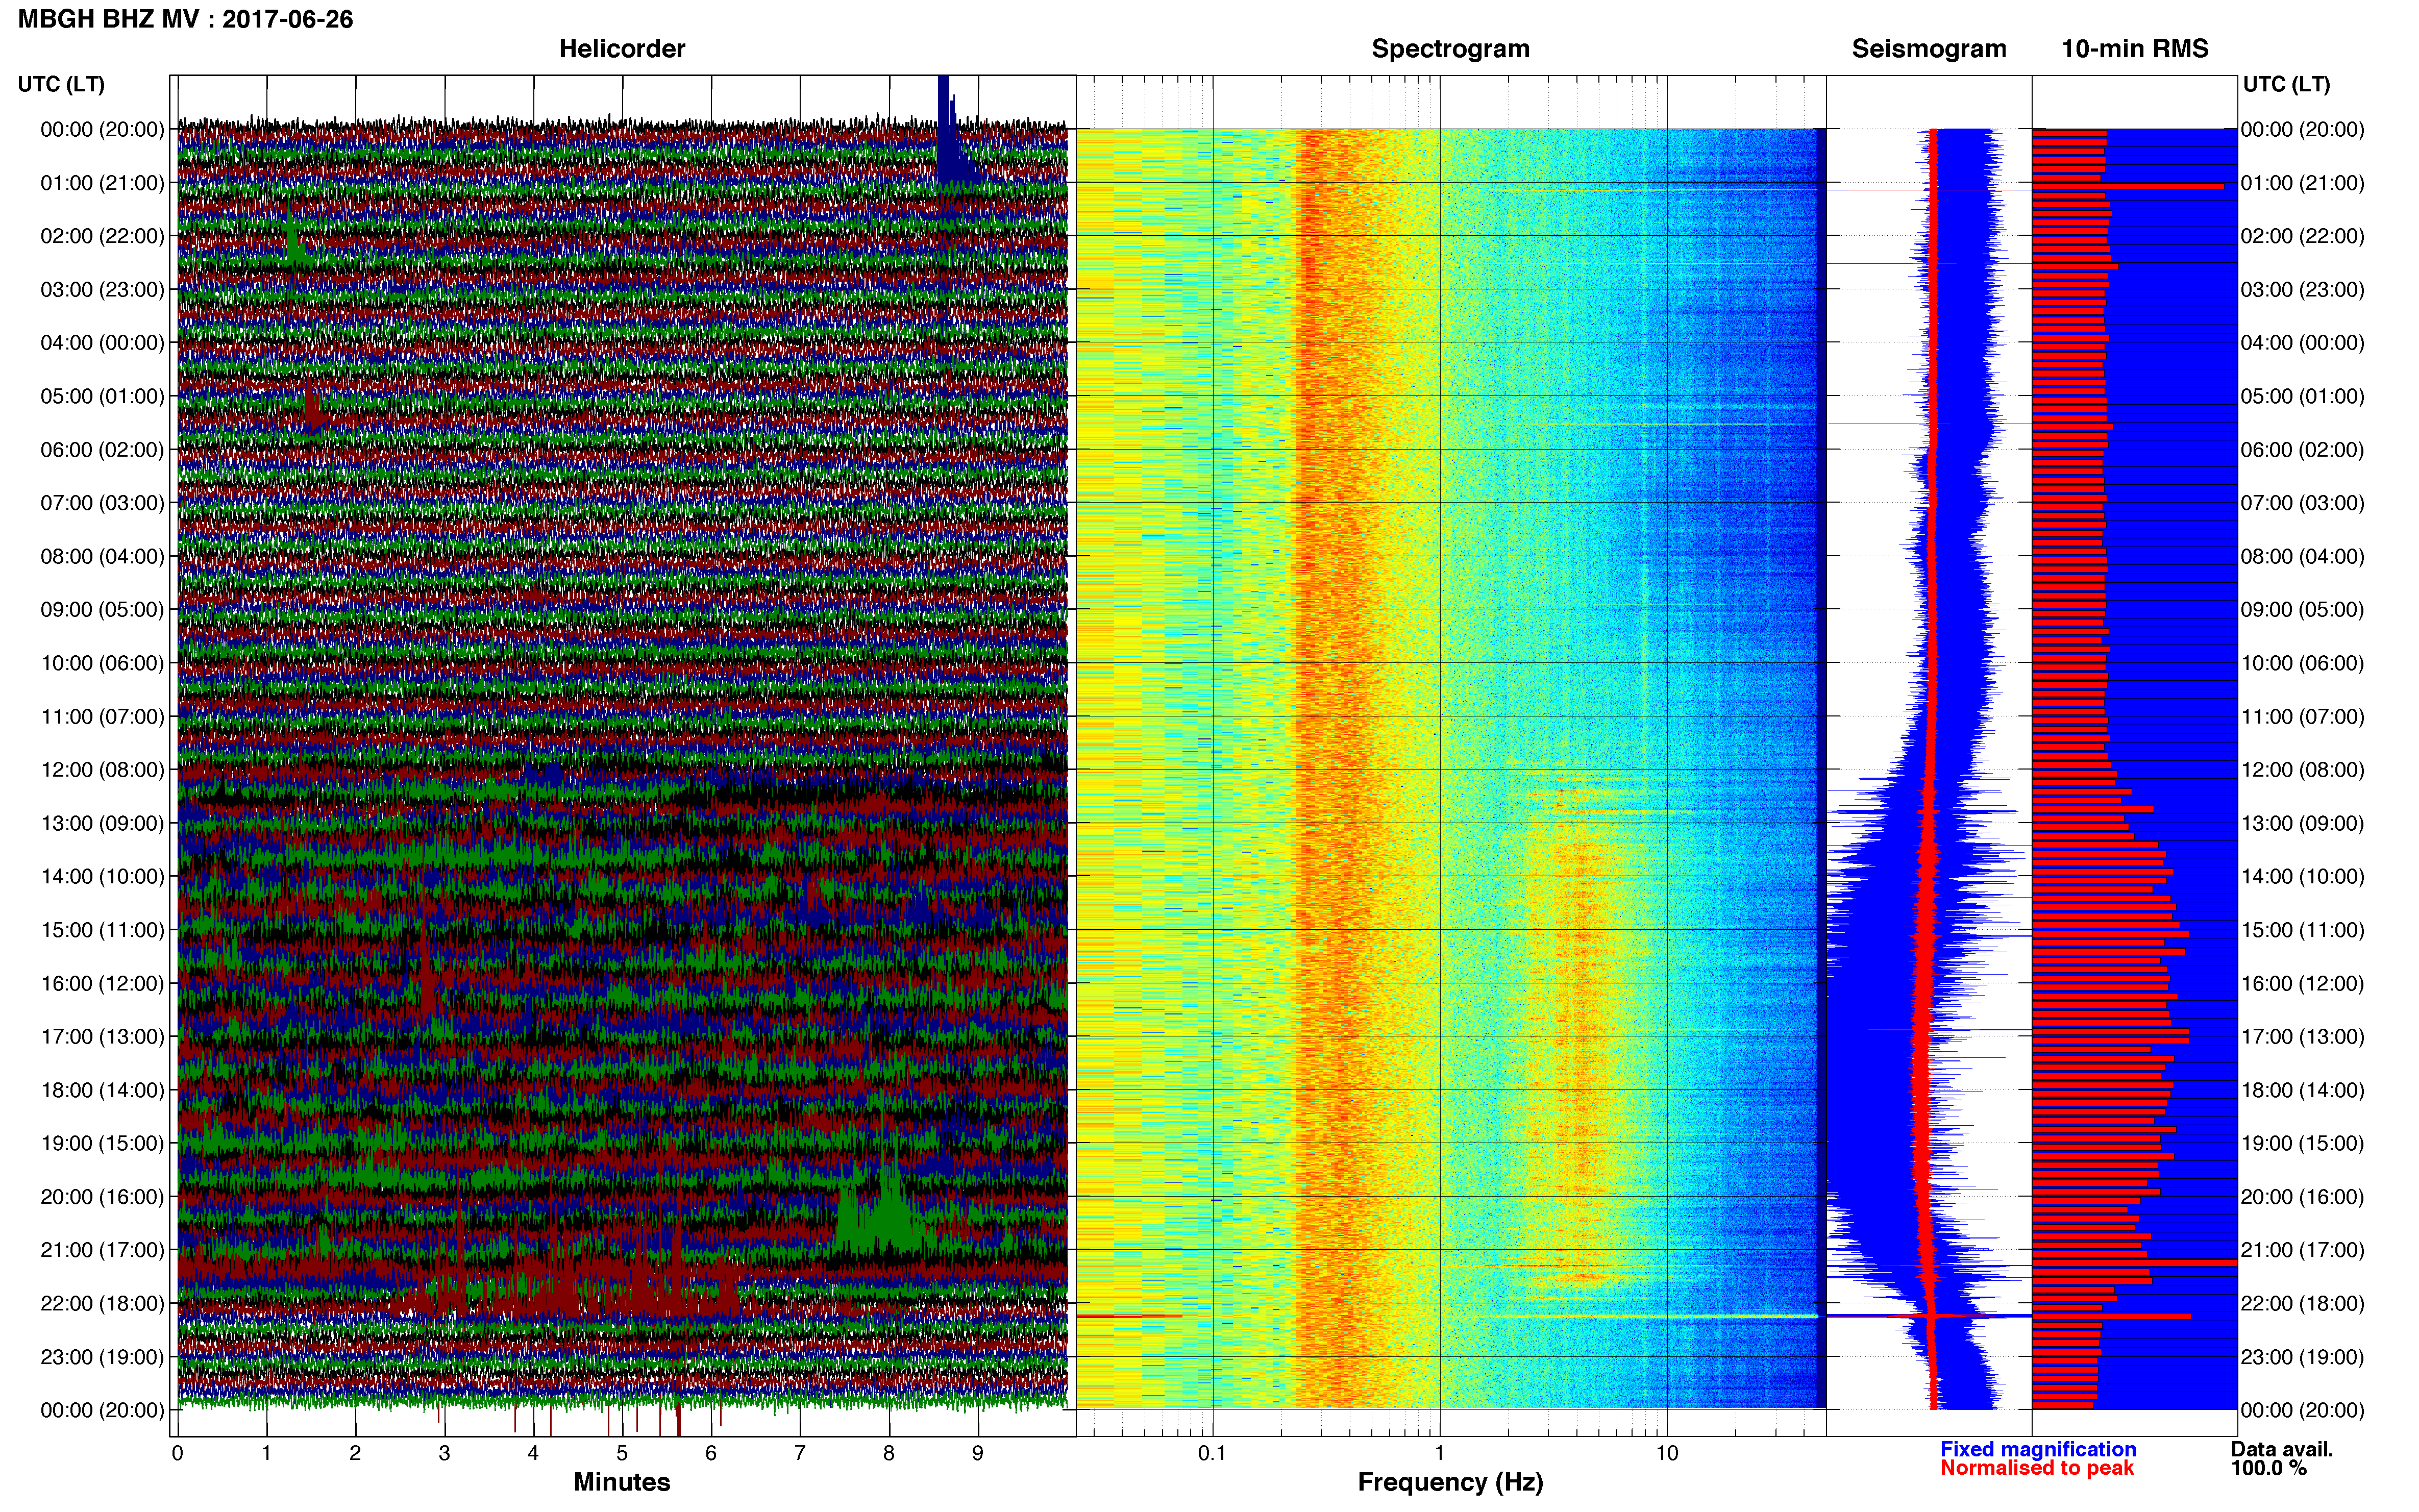Screen dimensions: 2419x1512
Task: Click the blue Fixed magnification legend
Action: click(2038, 1450)
